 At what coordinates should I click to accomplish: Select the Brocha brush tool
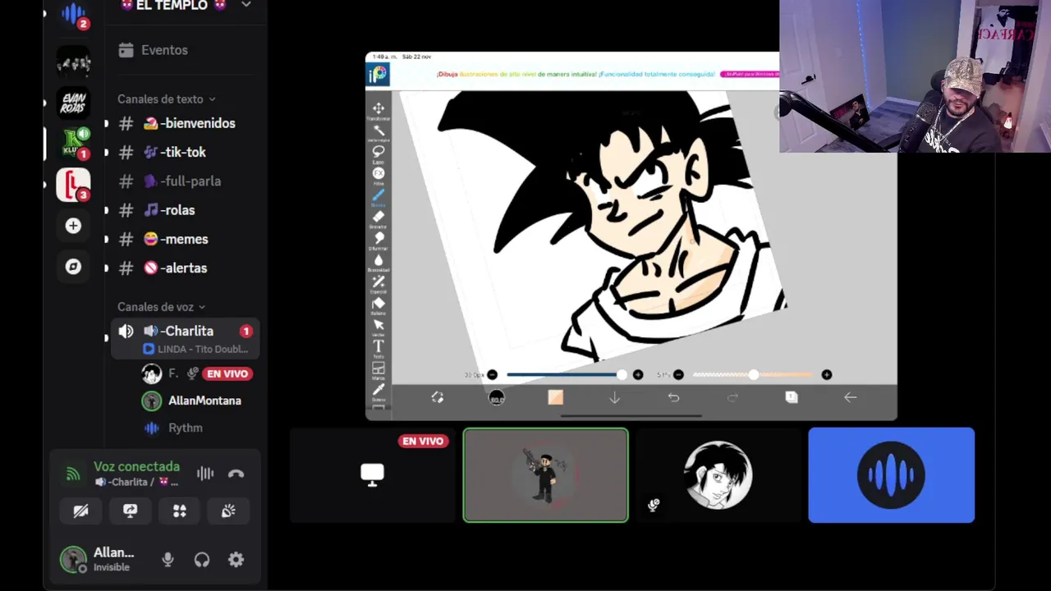pos(379,196)
